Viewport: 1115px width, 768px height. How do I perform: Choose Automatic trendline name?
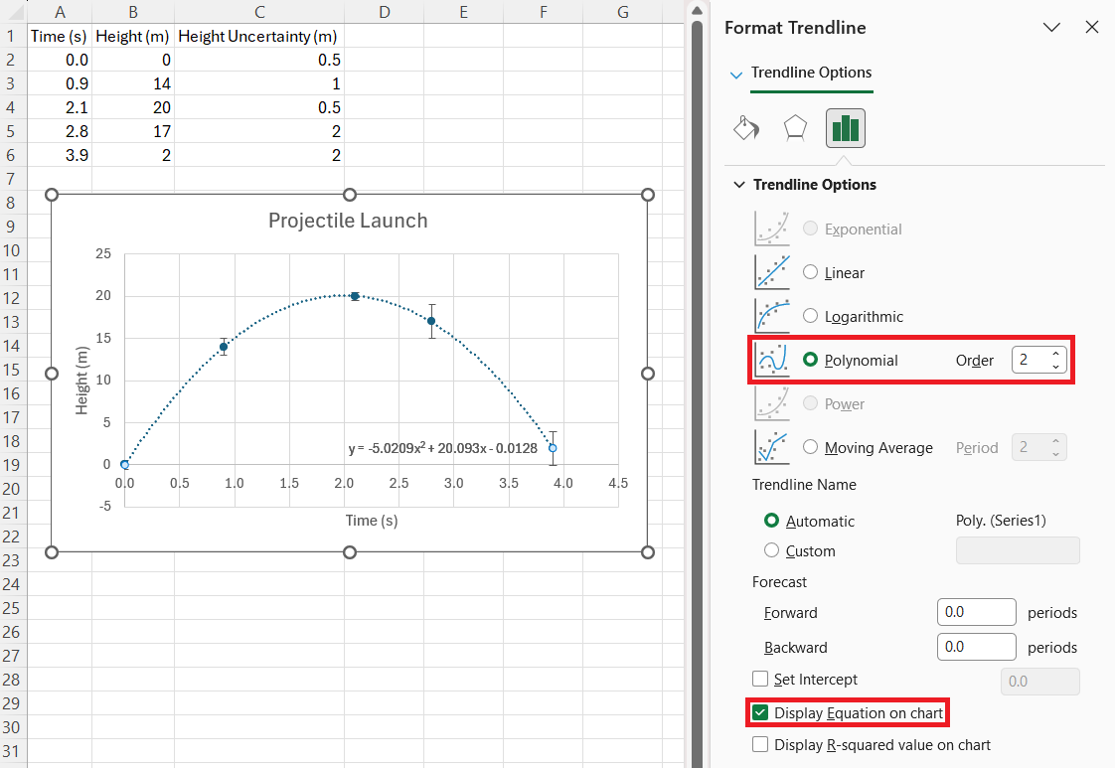[x=771, y=521]
